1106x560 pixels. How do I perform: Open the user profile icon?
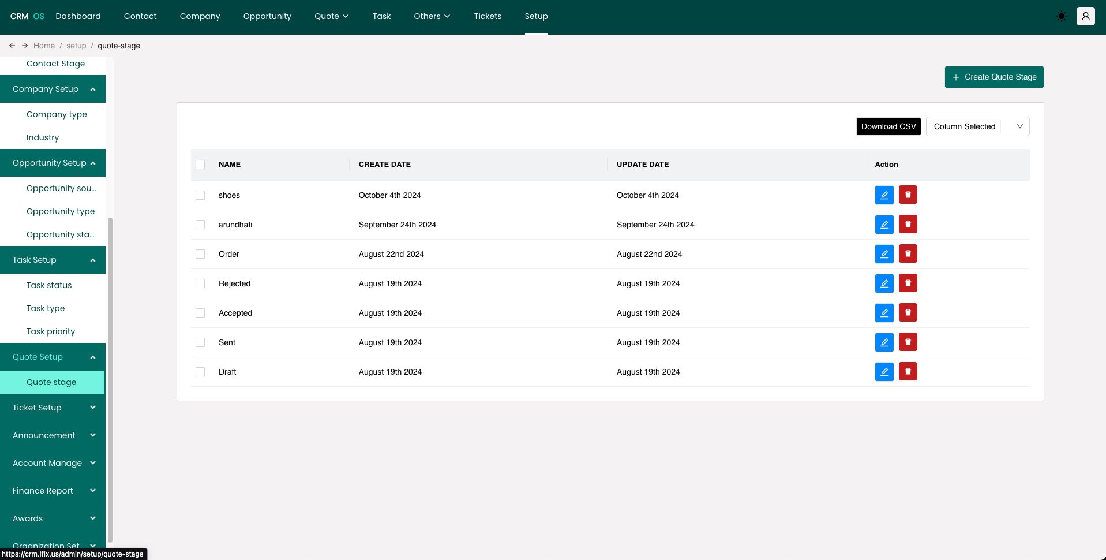pos(1085,17)
